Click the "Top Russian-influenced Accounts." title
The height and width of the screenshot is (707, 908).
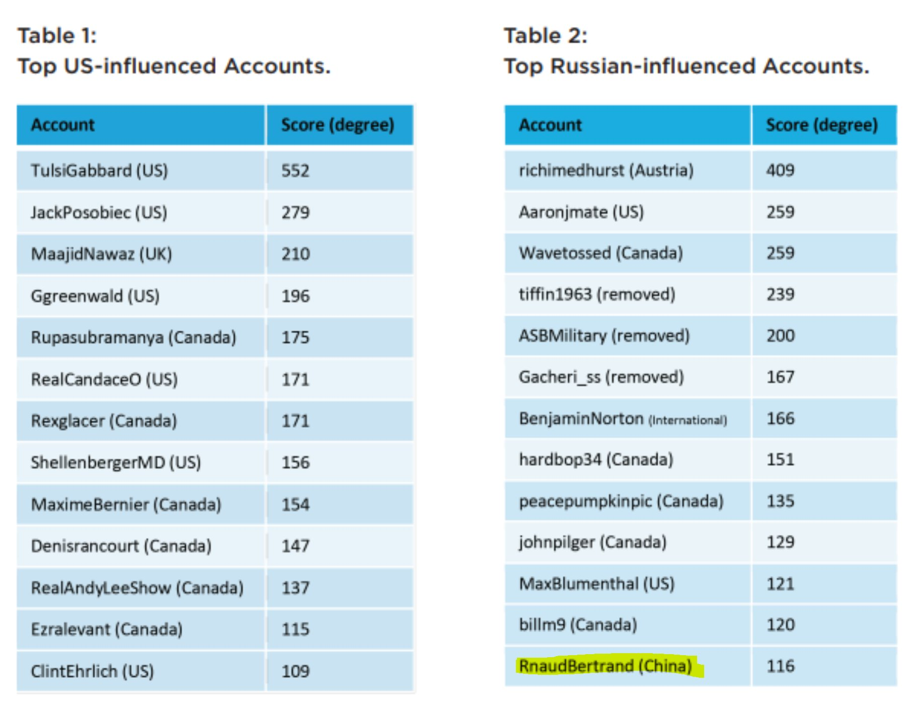[x=687, y=66]
